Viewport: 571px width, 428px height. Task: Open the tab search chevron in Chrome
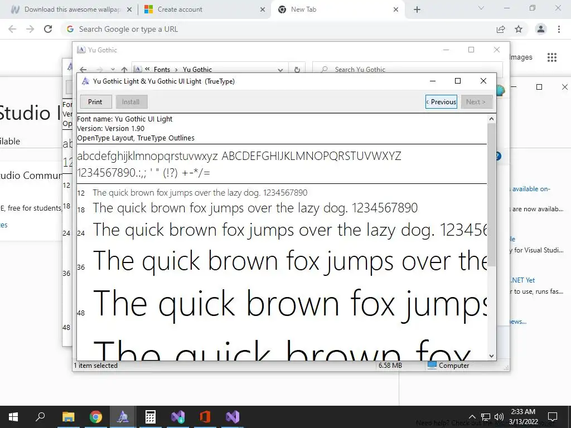pyautogui.click(x=481, y=8)
